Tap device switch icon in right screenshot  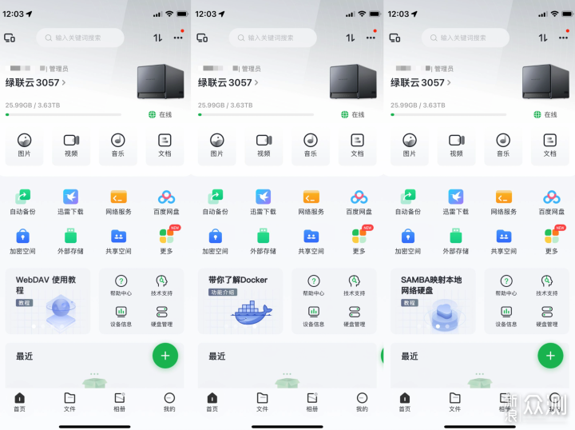pos(395,38)
